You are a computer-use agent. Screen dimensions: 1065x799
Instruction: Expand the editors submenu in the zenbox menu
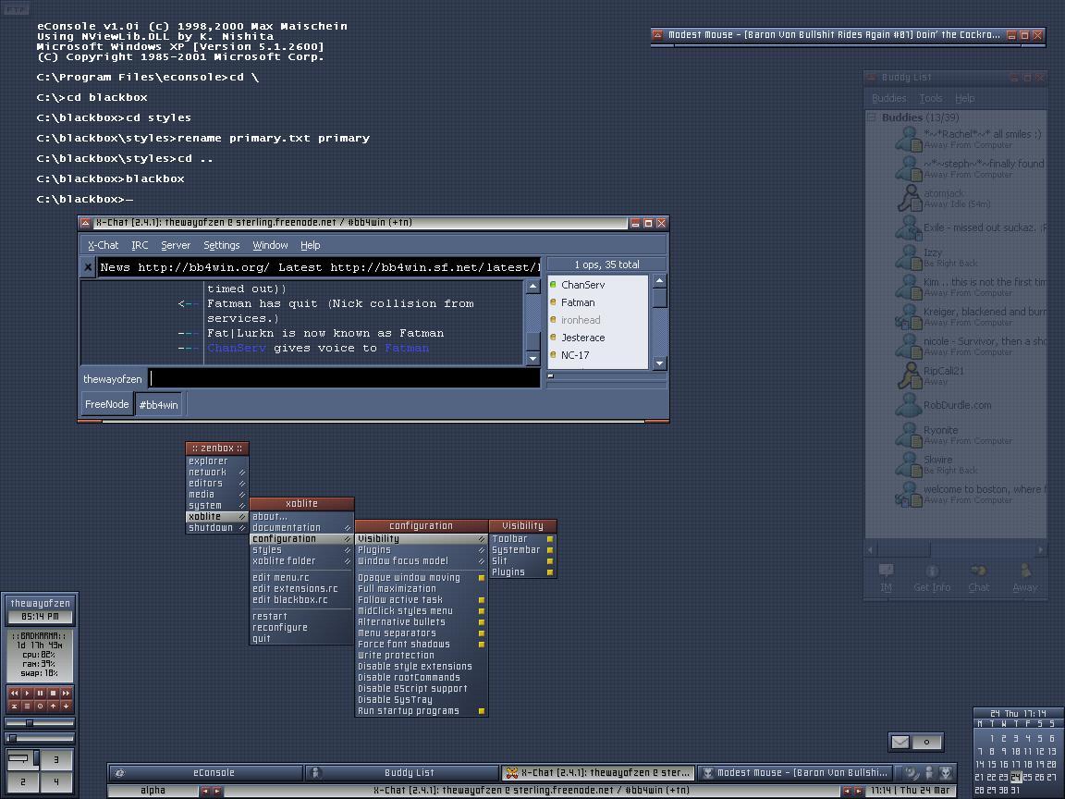tap(217, 483)
